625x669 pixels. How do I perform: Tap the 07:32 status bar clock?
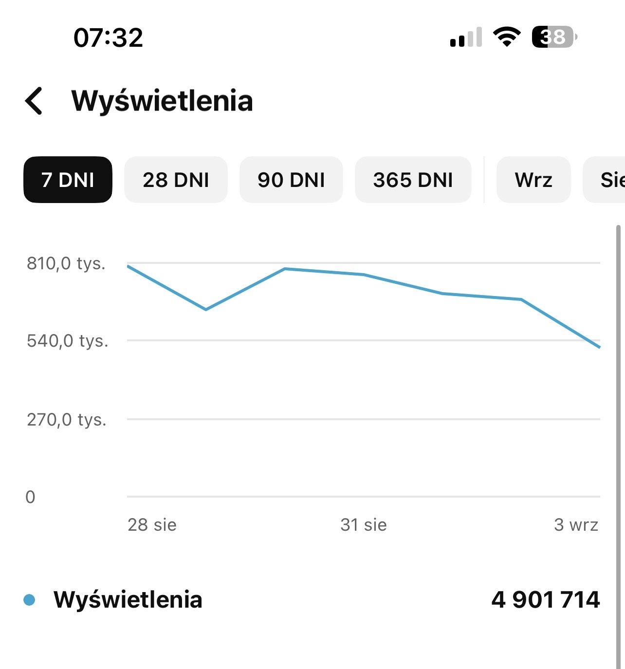pyautogui.click(x=108, y=37)
